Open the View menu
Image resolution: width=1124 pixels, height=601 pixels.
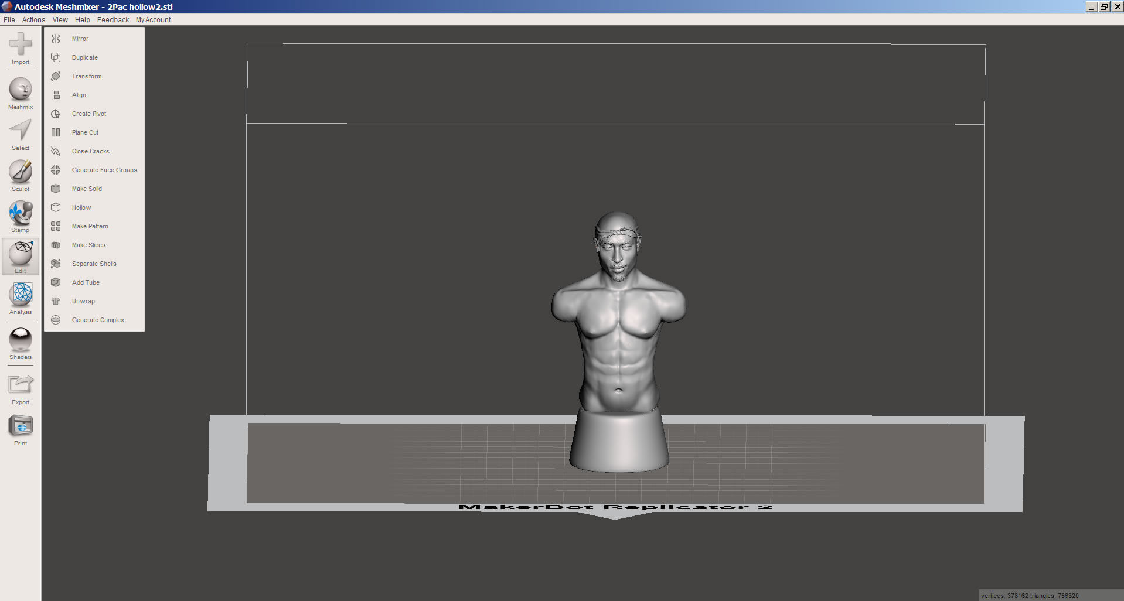coord(60,20)
